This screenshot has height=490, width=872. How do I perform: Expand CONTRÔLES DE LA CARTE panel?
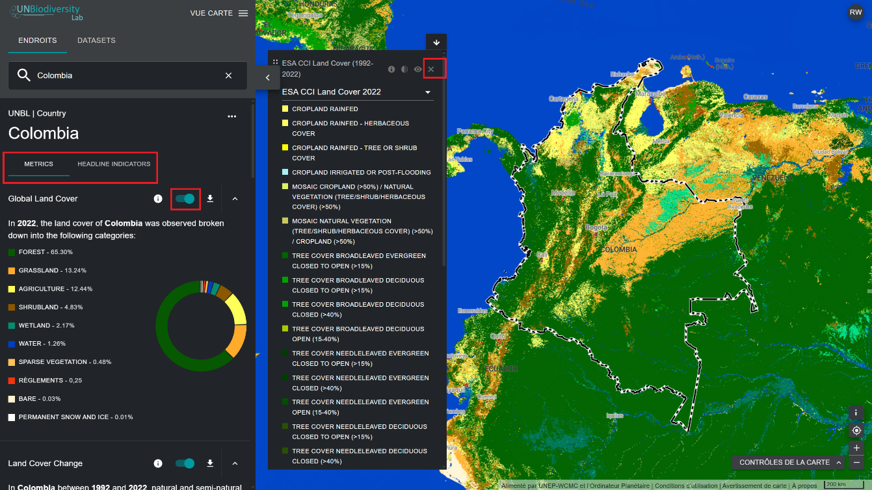click(x=789, y=462)
